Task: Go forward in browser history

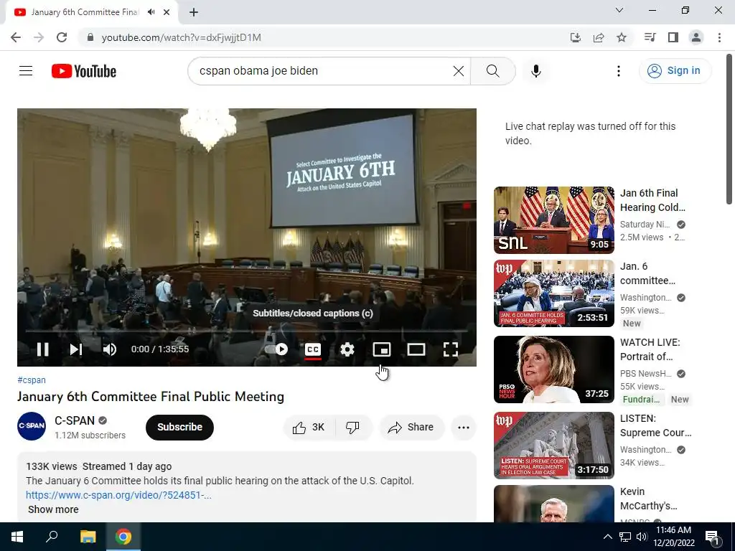Action: pos(39,37)
